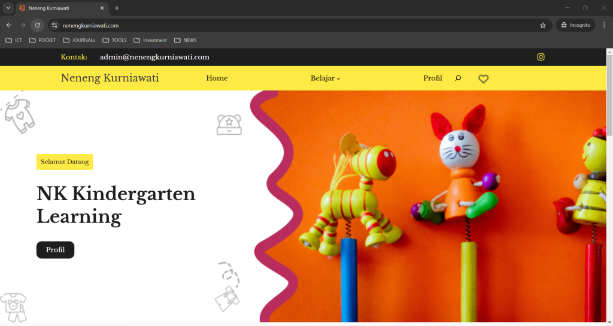Viewport: 613px width, 326px height.
Task: Open the tab search dropdown arrow
Action: click(x=8, y=8)
